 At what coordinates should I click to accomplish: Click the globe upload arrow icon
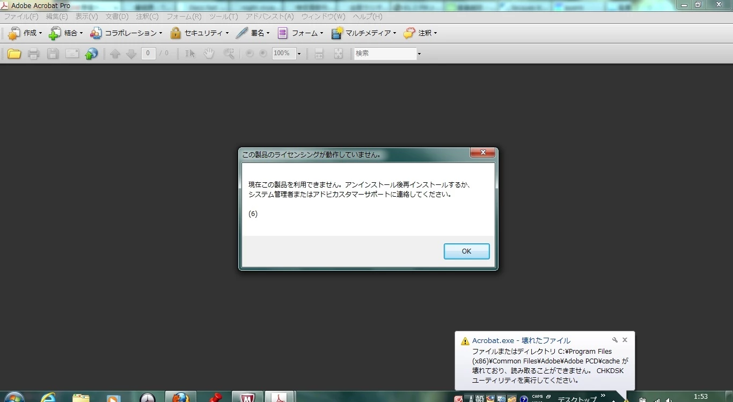tap(91, 54)
